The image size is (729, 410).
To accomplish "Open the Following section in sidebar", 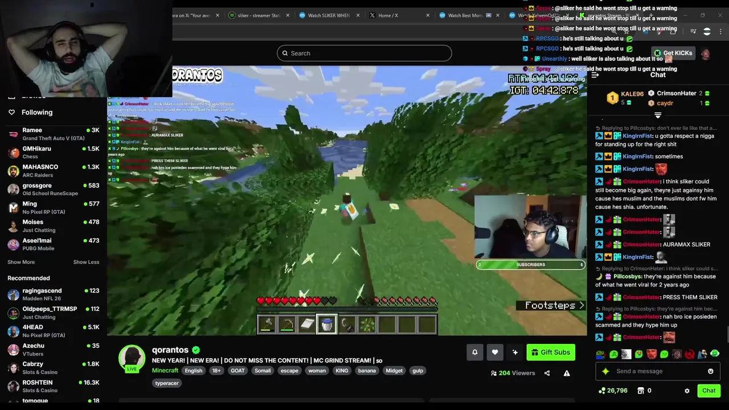I will point(37,113).
